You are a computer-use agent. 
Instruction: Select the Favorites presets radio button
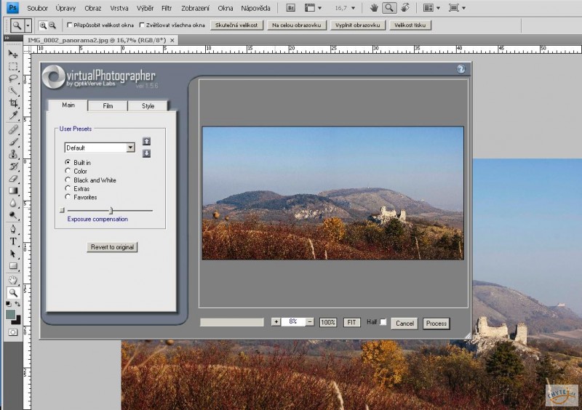68,197
